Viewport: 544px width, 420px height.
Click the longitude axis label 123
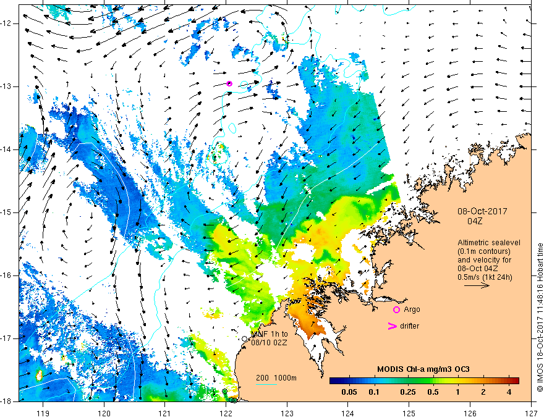point(287,413)
